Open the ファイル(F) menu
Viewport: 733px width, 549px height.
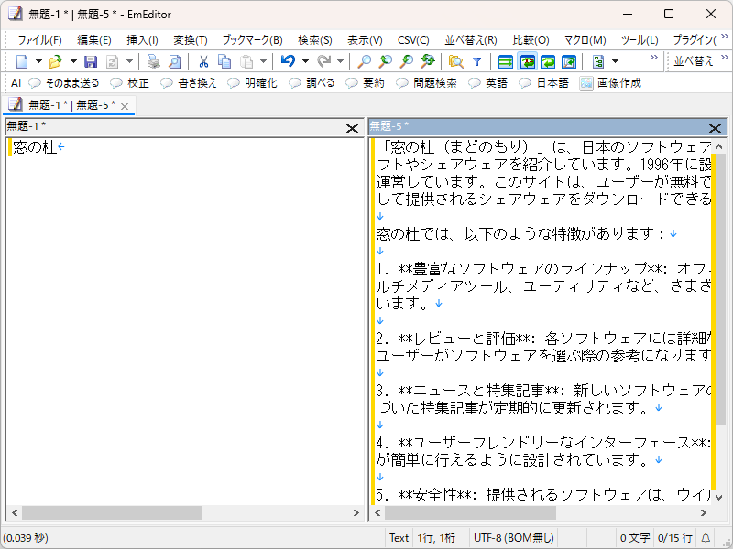[39, 40]
